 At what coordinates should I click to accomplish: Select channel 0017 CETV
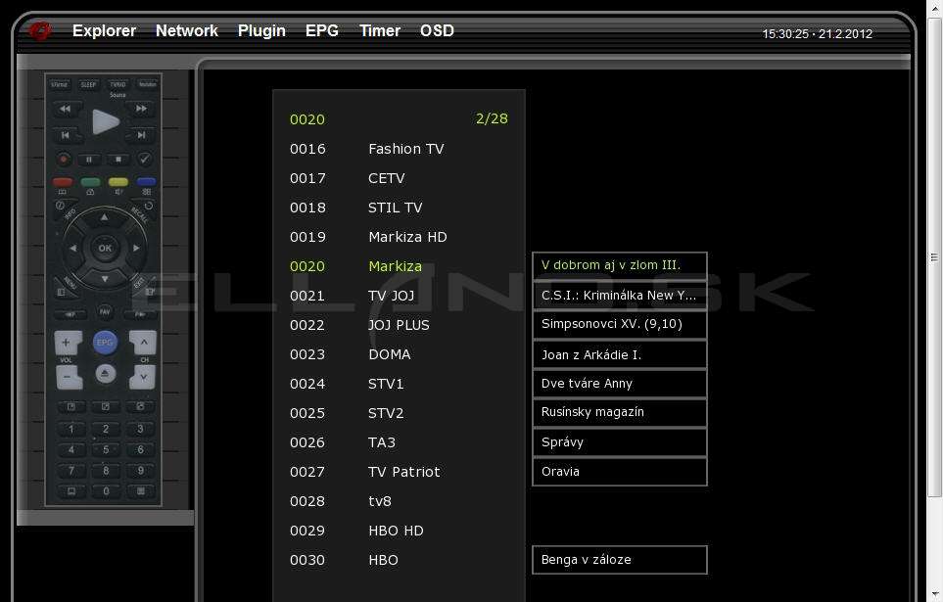(x=399, y=178)
